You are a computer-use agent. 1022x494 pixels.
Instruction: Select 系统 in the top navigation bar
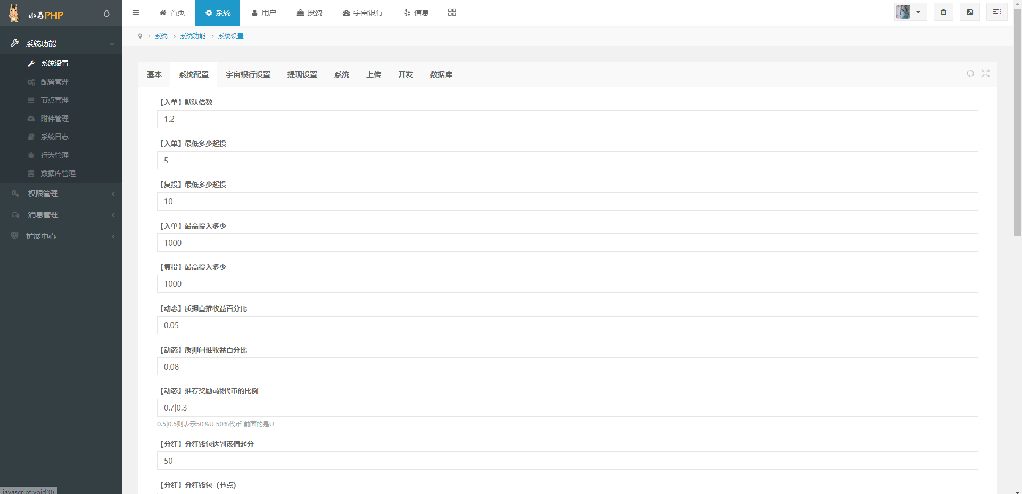point(217,13)
